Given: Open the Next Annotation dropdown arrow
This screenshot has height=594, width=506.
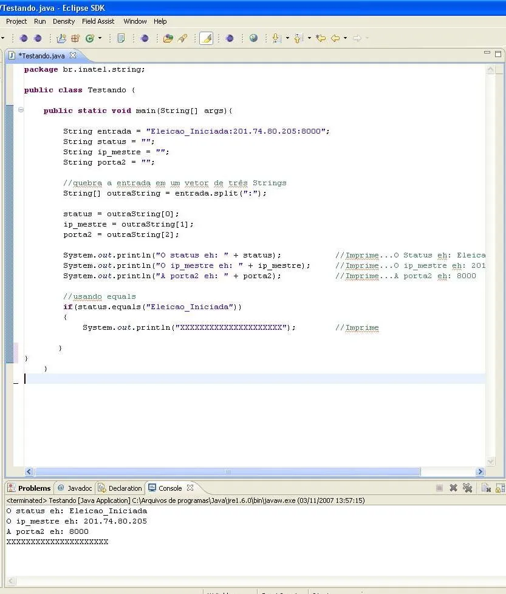Looking at the screenshot, I should coord(287,38).
